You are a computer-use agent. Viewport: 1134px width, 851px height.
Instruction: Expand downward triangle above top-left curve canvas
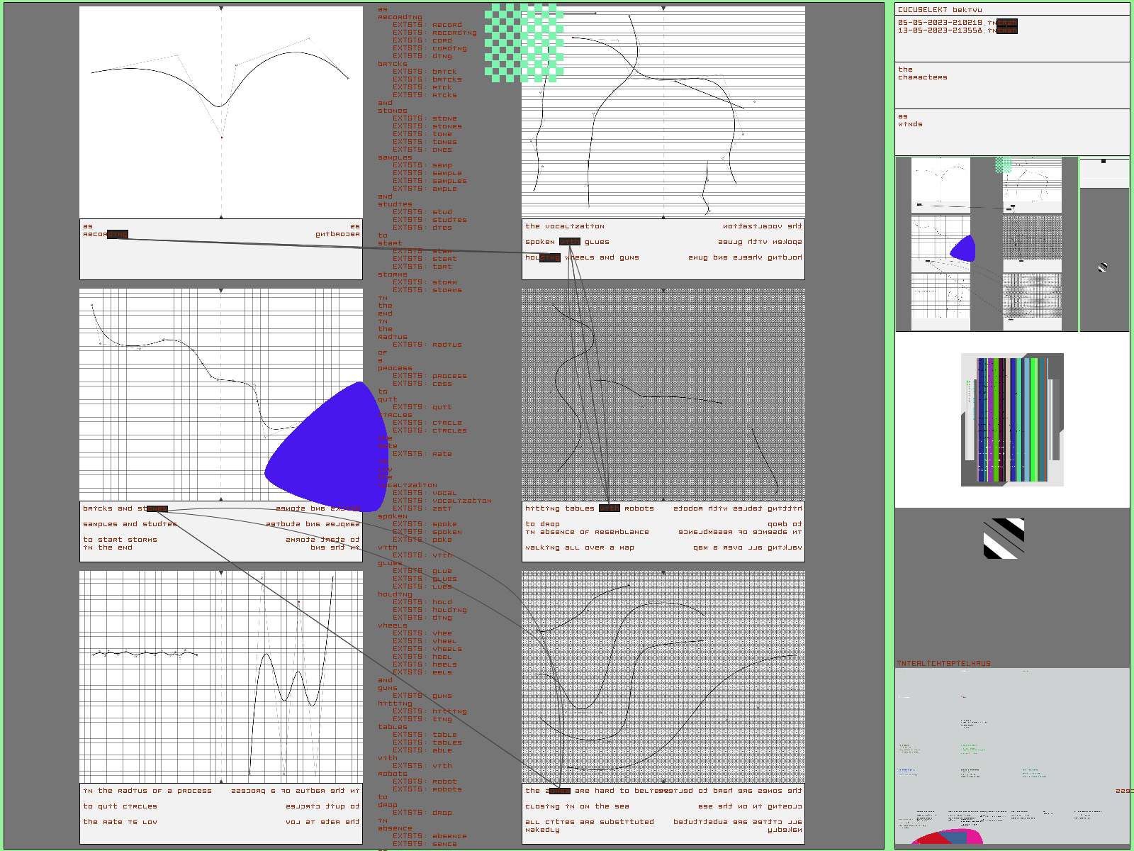[x=221, y=9]
